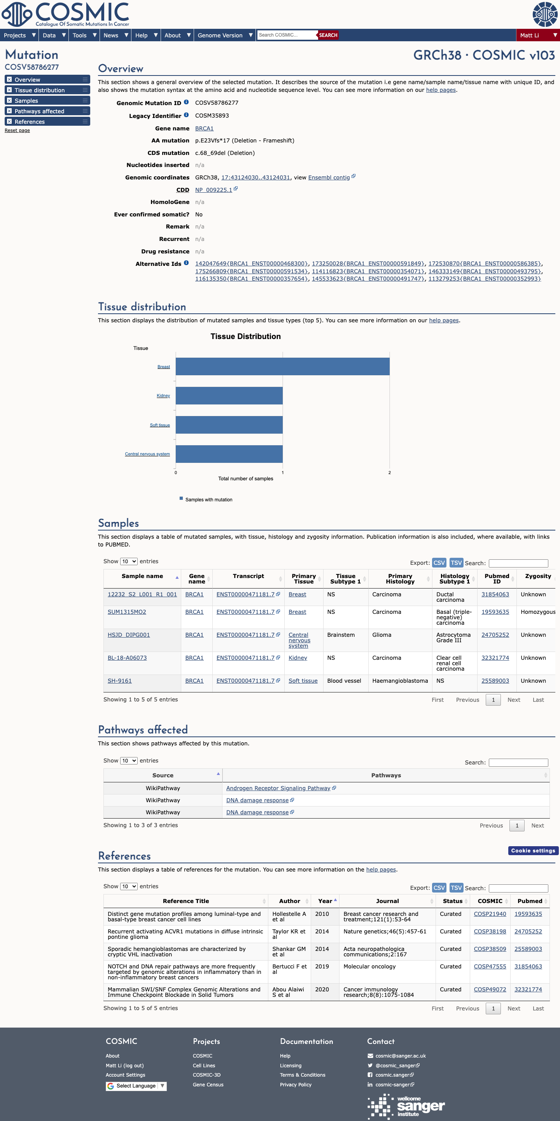Click the Twitter icon beside @cosmic_sanger
Screen dimensions: 560x1121
point(370,1065)
